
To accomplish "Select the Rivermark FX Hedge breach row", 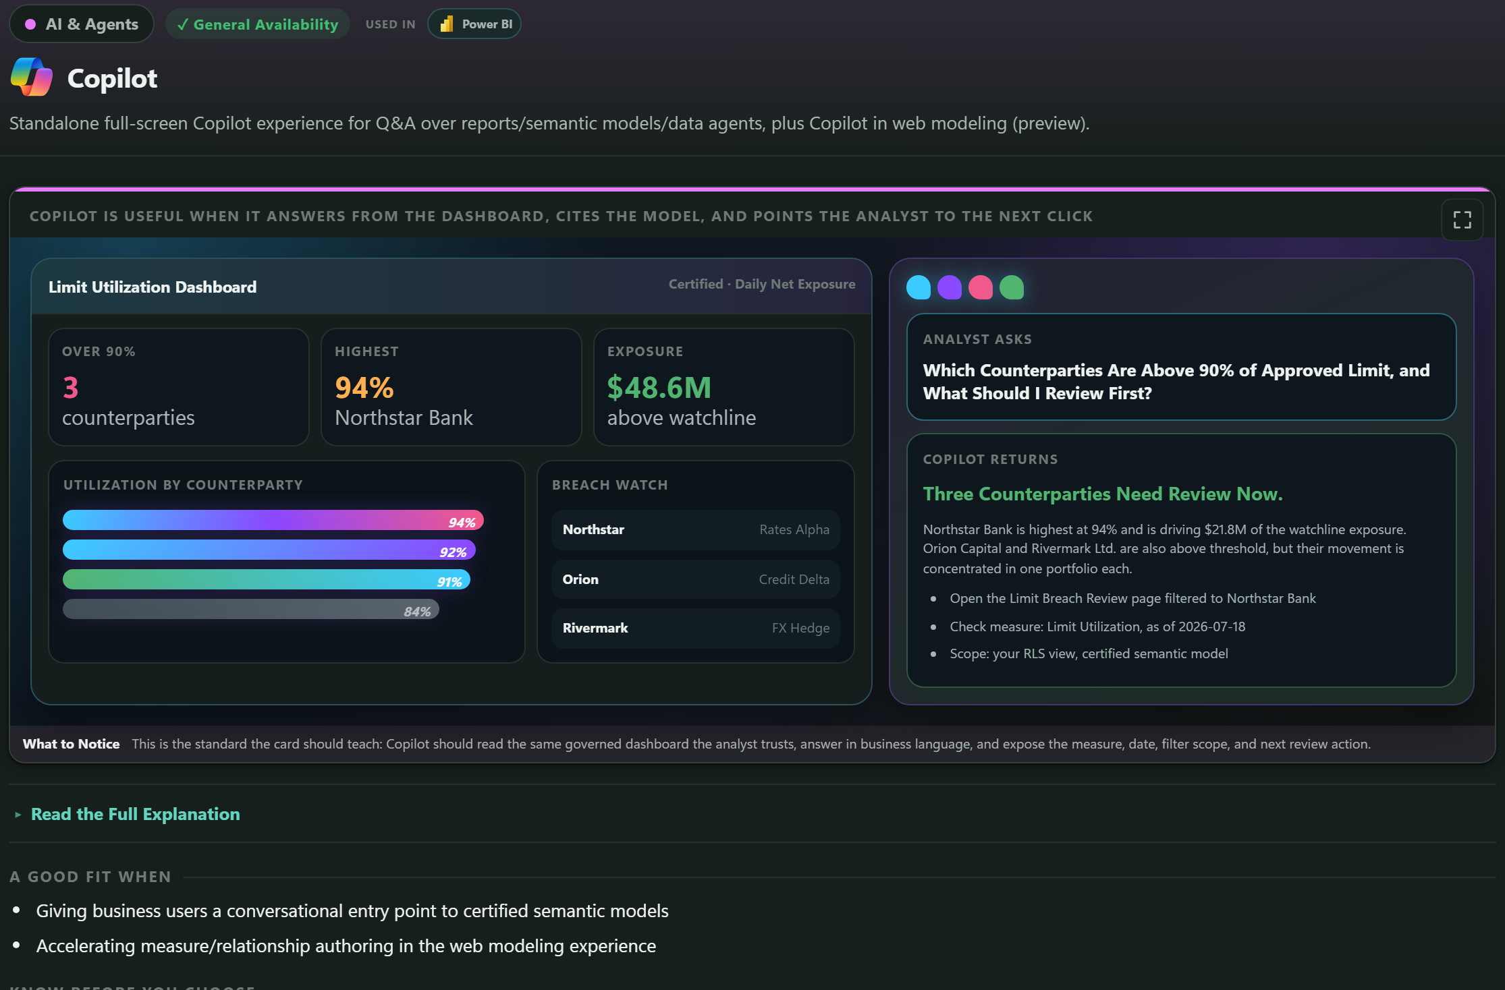I will (696, 628).
